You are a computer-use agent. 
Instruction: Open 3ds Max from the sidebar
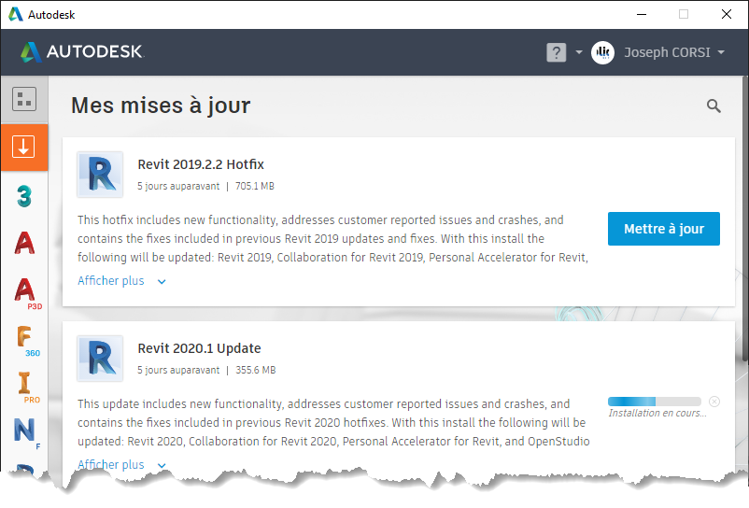24,195
